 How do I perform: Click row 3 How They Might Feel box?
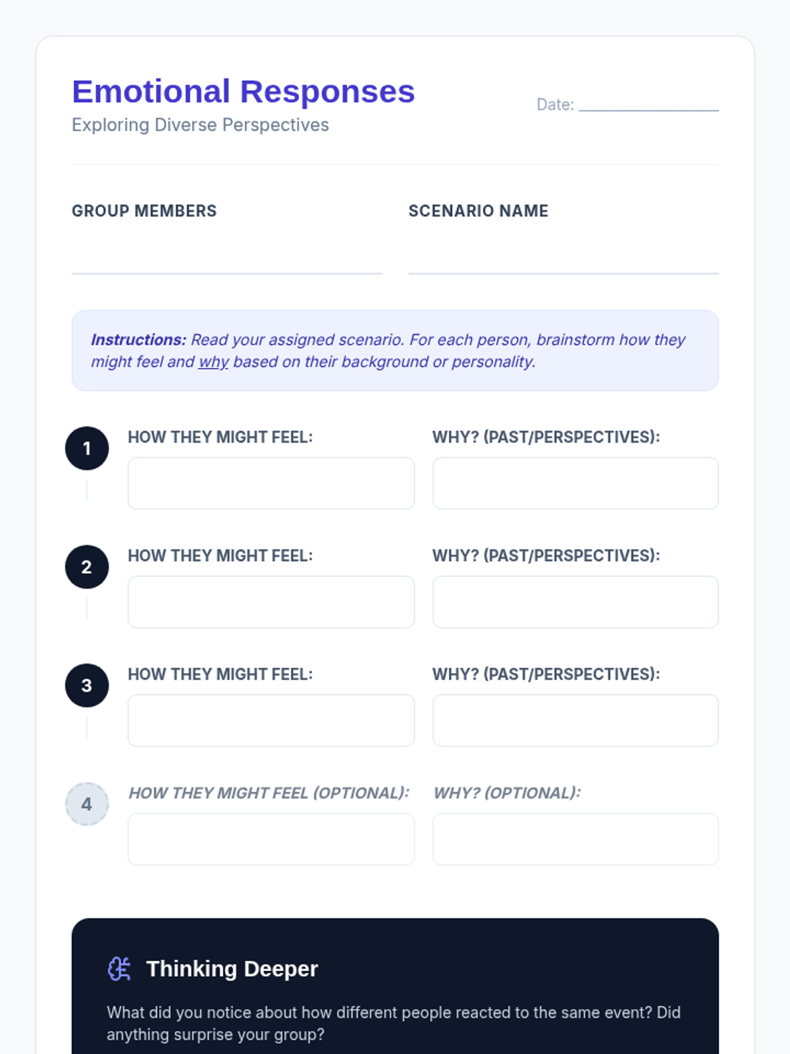point(271,721)
